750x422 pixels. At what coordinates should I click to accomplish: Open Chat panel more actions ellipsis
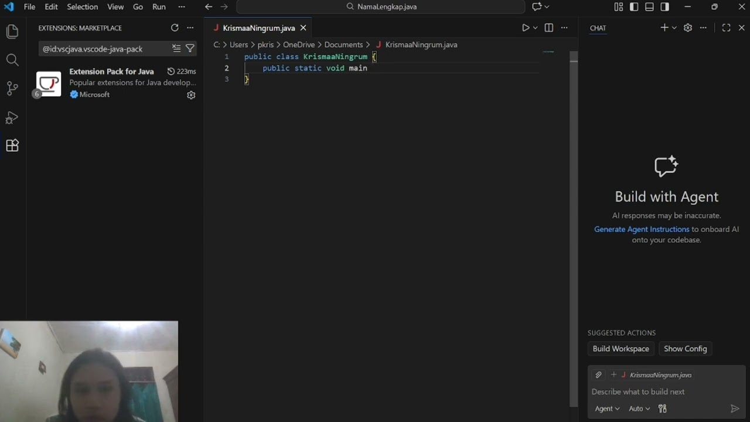(703, 28)
